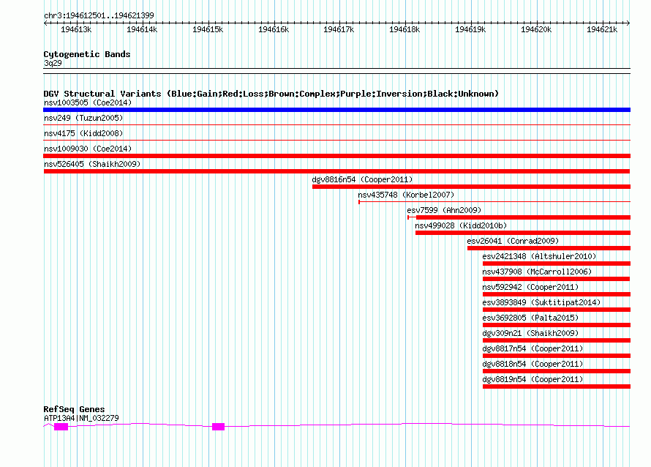Select the red nsv499028 loss bar
651x467 pixels.
coord(523,233)
